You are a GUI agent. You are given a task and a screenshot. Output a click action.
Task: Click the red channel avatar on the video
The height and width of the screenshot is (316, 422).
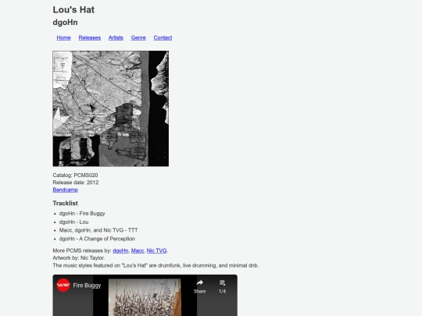coord(63,285)
